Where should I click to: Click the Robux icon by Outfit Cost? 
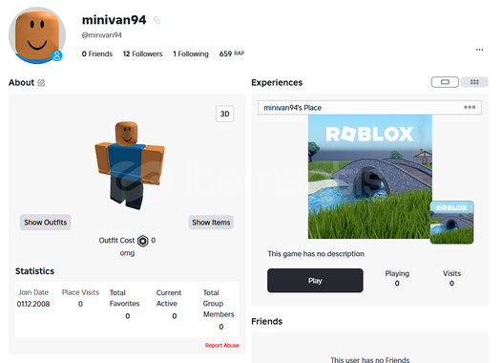(x=143, y=241)
